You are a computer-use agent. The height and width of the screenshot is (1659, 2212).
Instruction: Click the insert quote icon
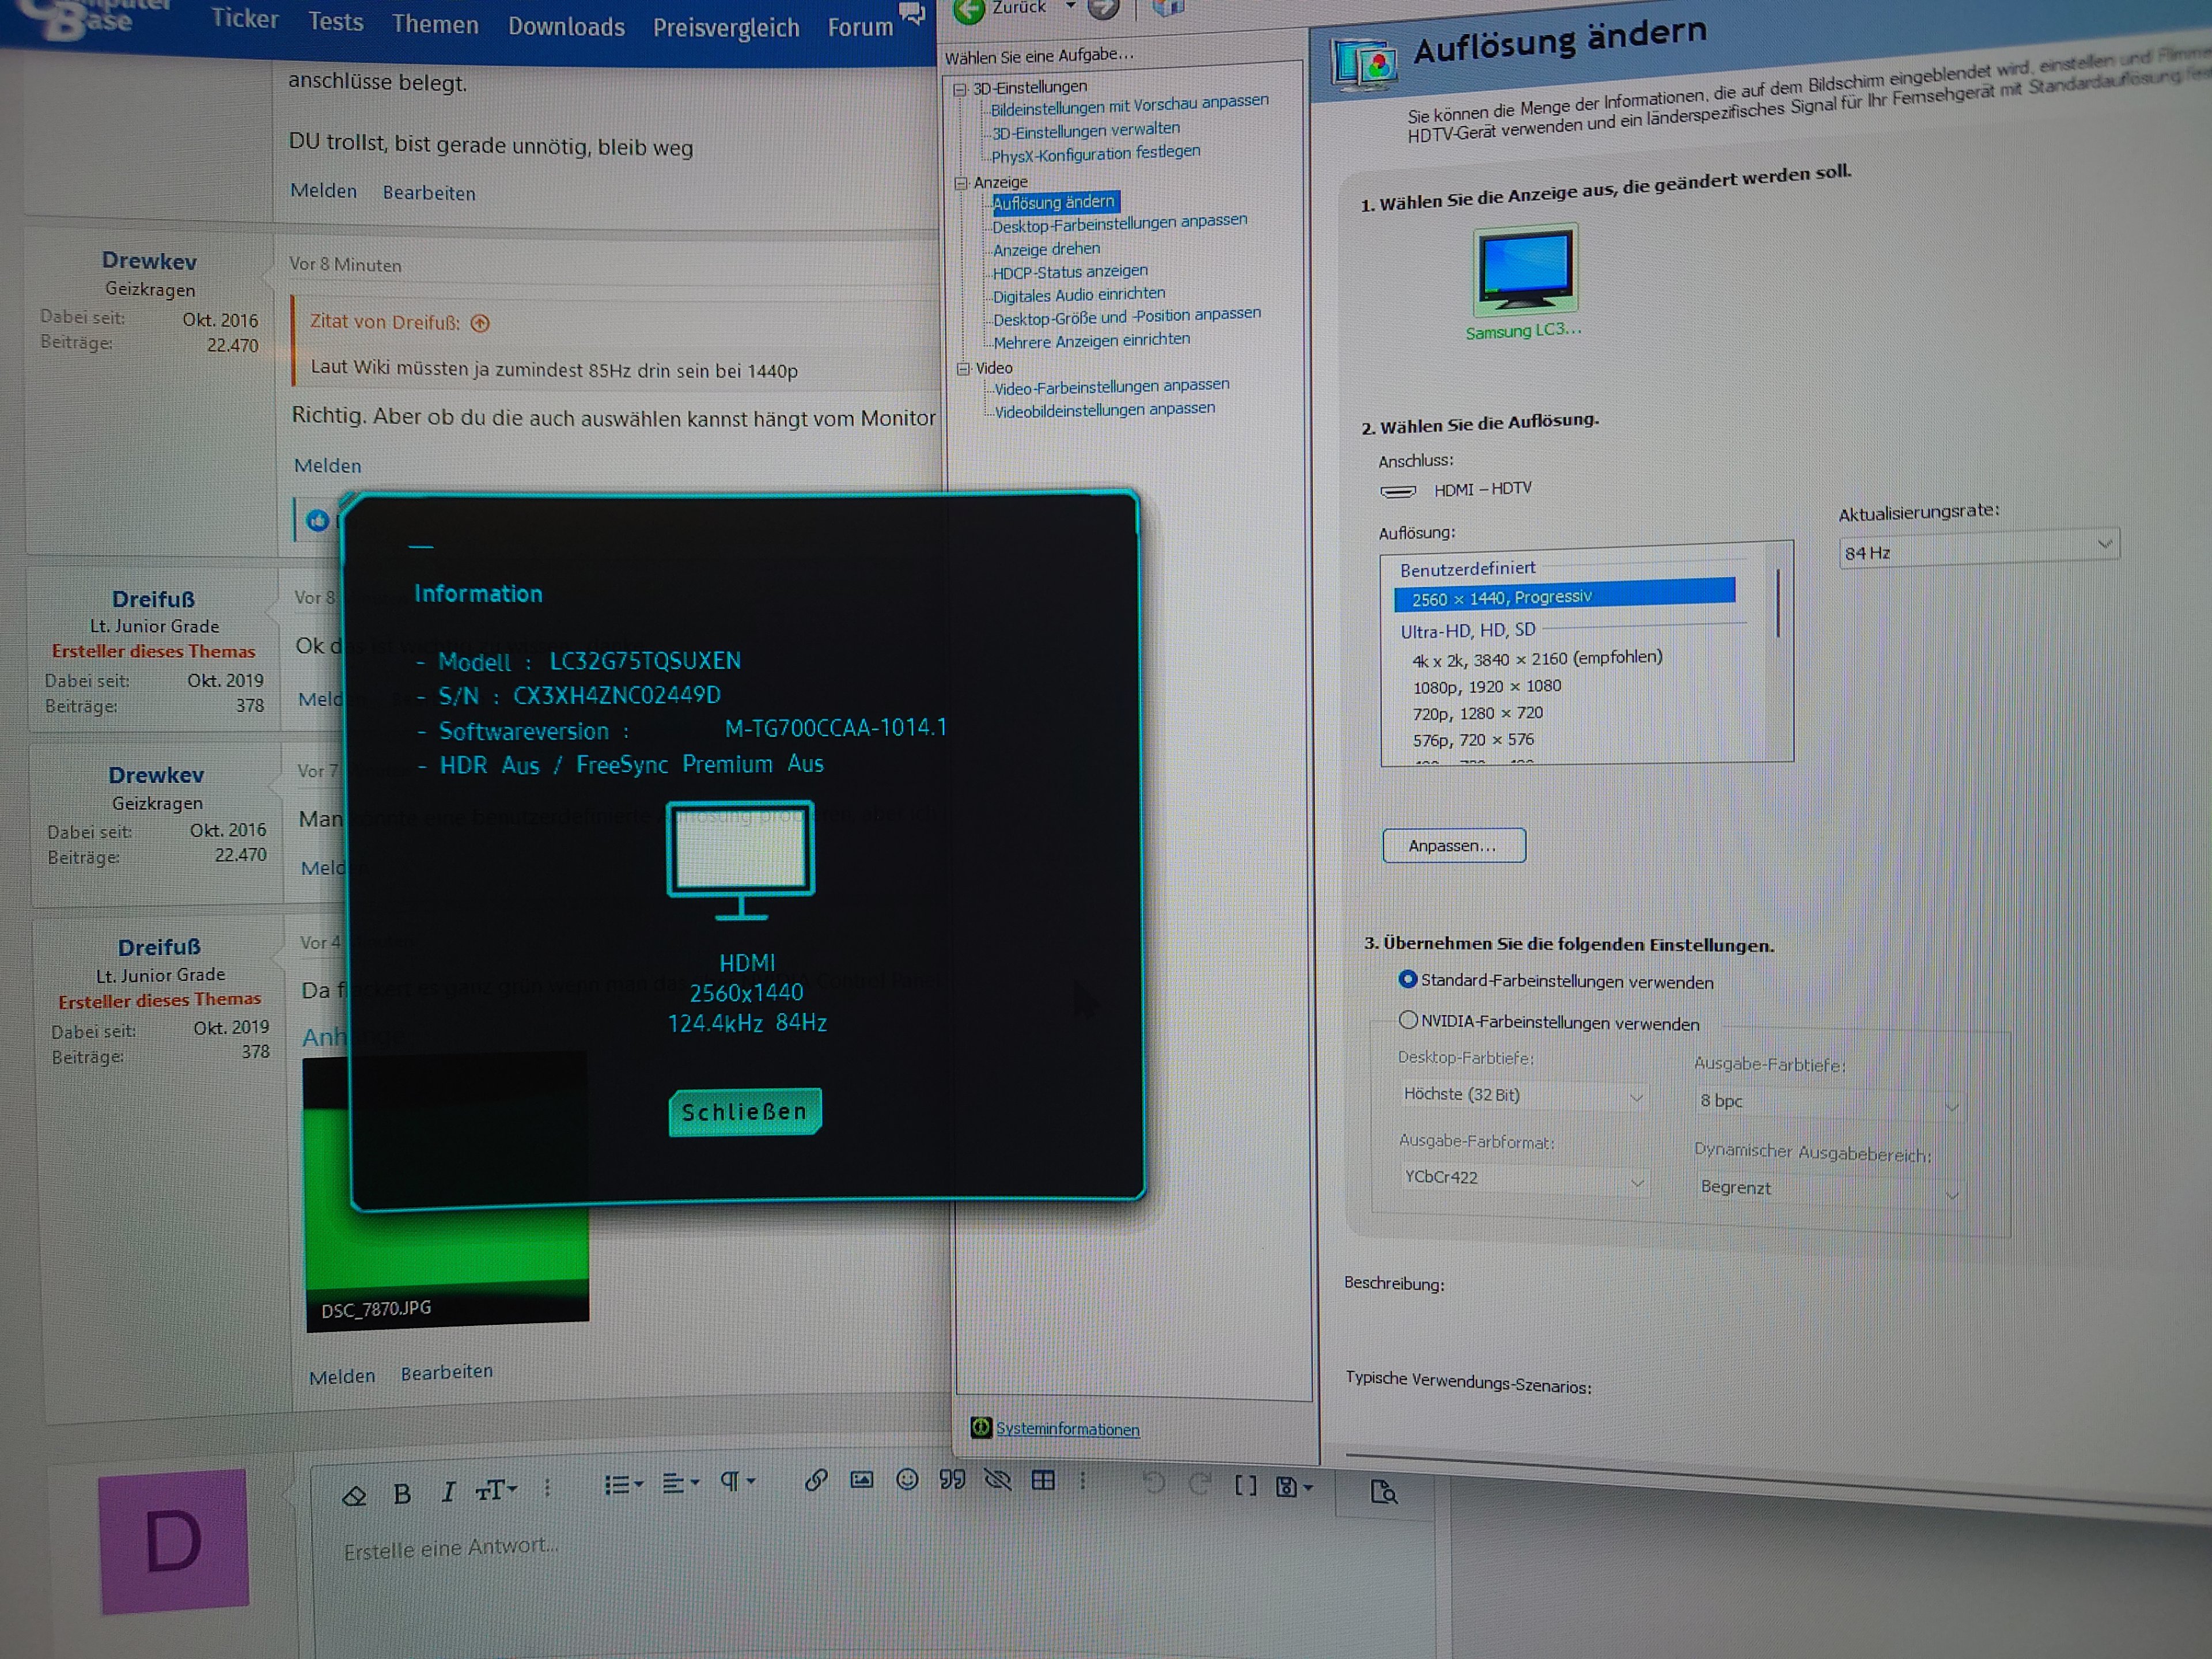(952, 1479)
